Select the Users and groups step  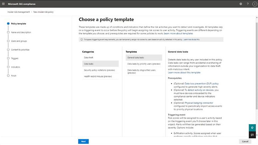pos(17,41)
